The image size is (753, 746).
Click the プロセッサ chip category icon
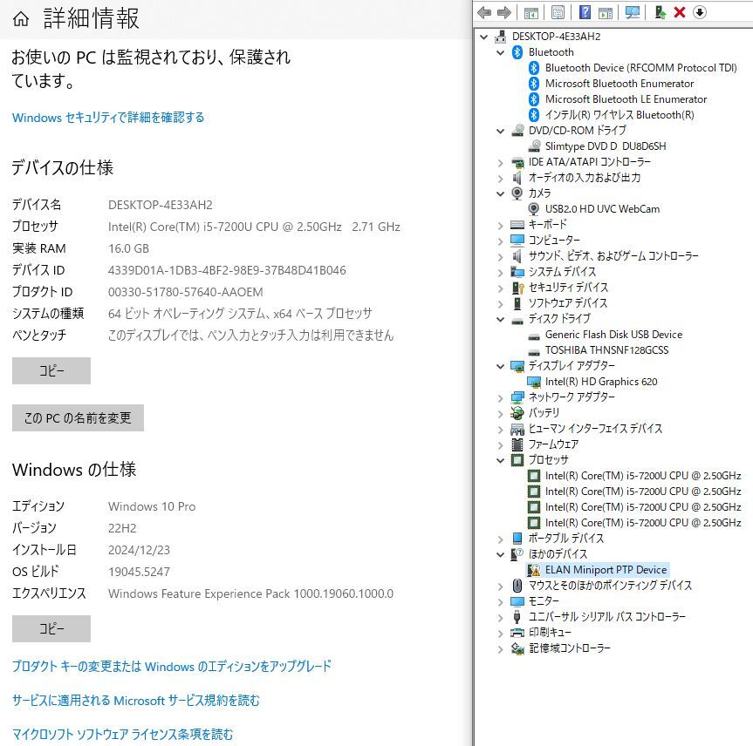517,460
